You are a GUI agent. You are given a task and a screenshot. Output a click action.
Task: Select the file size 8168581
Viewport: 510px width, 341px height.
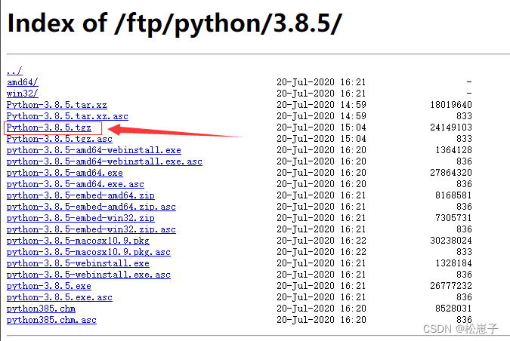click(453, 195)
